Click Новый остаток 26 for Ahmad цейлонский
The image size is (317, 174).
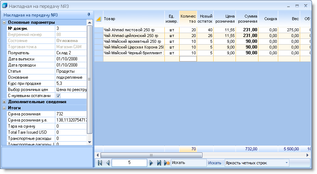click(x=205, y=36)
